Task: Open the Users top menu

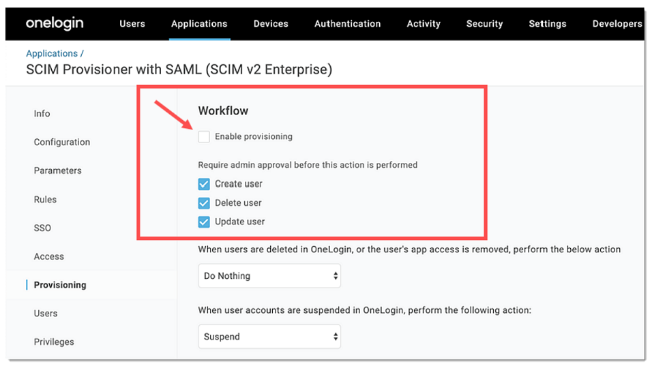Action: (132, 24)
